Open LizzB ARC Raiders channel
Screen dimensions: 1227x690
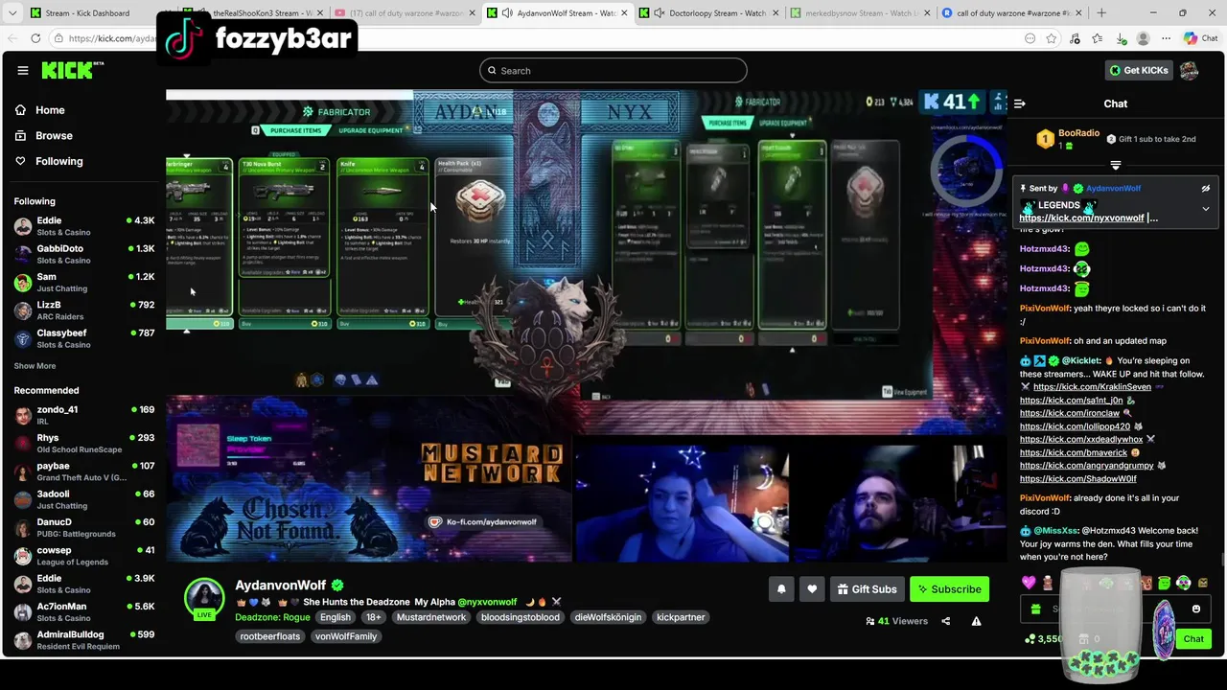pyautogui.click(x=84, y=310)
